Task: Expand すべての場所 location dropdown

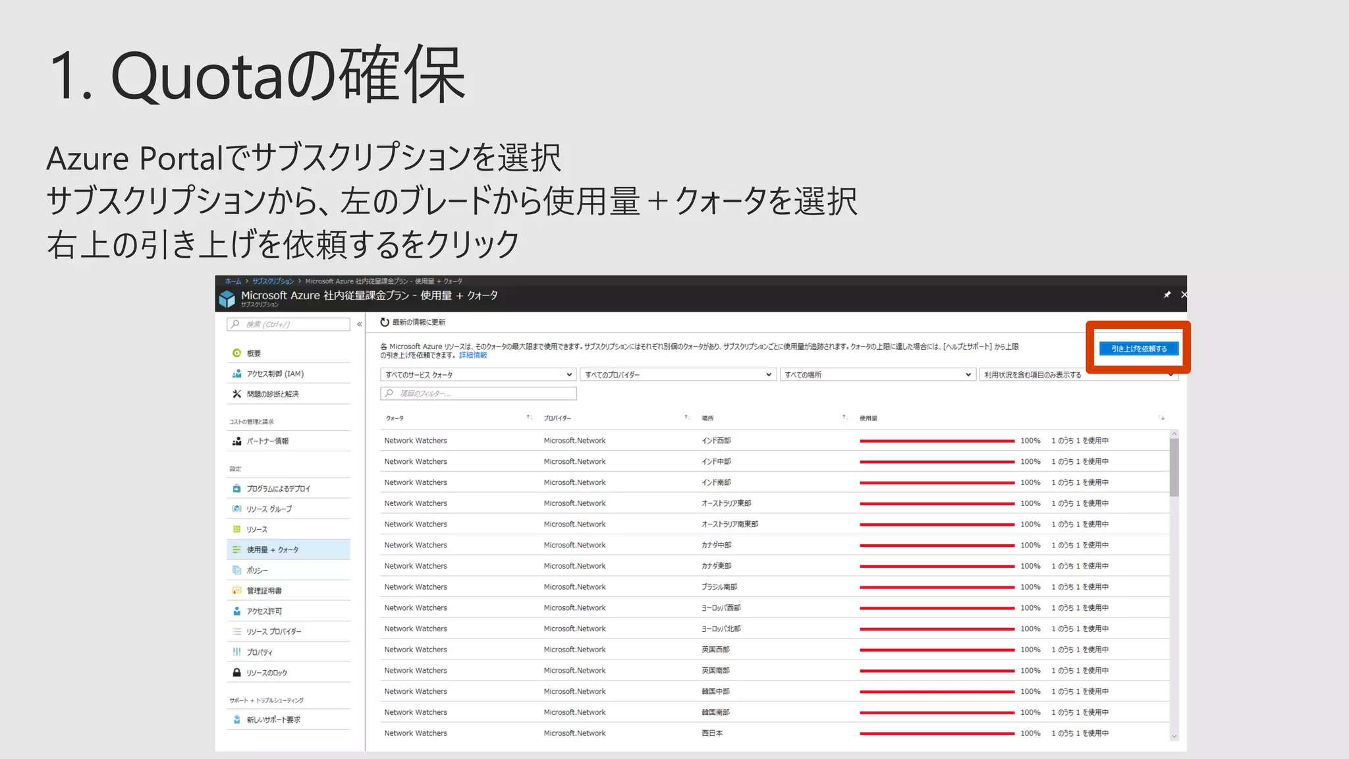Action: [x=877, y=375]
